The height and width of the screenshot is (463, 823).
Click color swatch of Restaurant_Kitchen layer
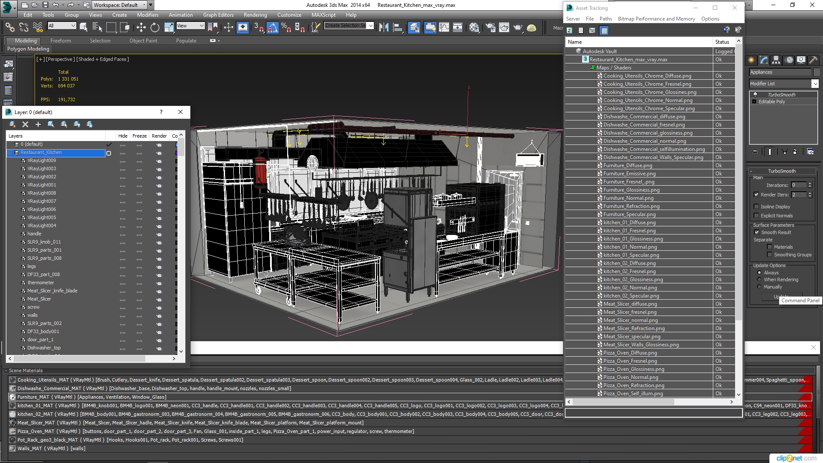(176, 153)
